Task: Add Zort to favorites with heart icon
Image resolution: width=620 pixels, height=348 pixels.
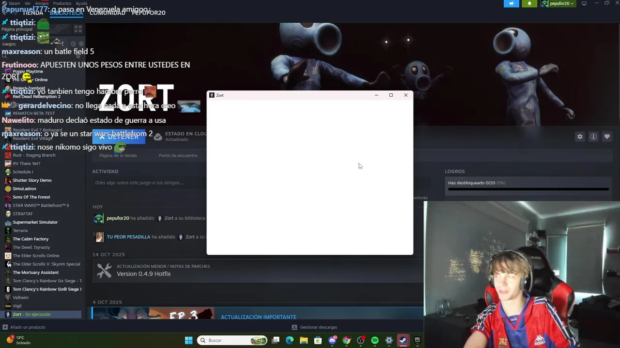Action: pos(607,137)
